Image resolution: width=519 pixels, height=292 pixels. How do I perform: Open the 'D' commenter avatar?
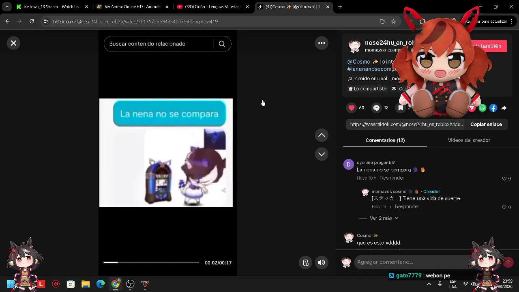coord(348,165)
